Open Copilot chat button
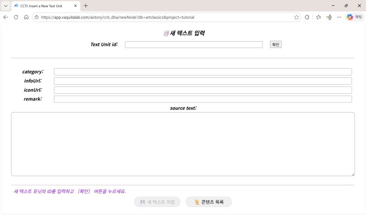 click(354, 17)
